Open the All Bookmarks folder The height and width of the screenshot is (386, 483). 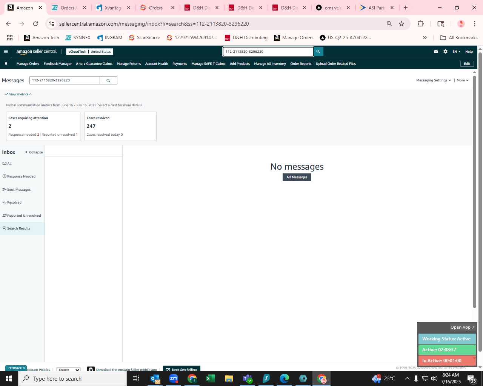[459, 38]
